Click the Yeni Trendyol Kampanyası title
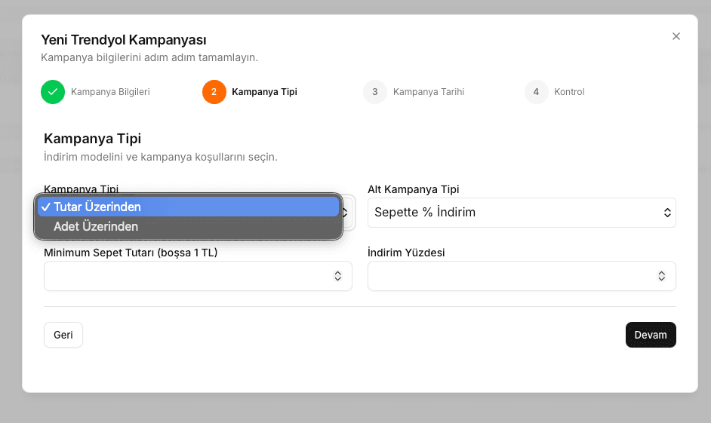The image size is (711, 423). click(x=123, y=40)
